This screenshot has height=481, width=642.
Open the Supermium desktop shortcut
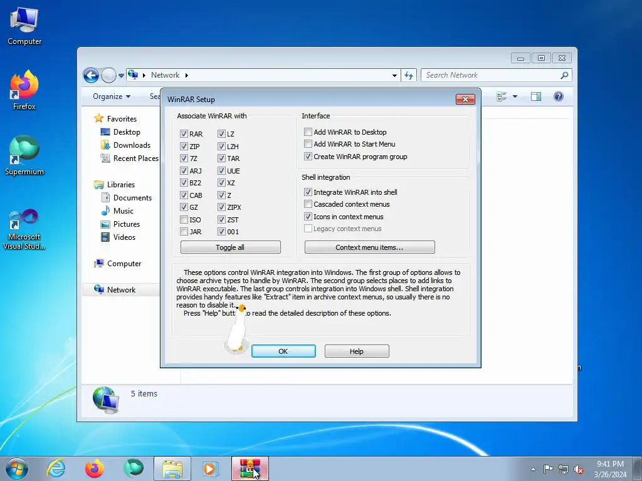24,155
